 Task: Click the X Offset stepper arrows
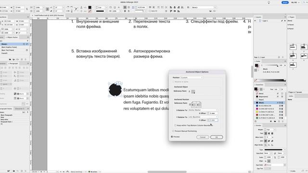[208, 113]
